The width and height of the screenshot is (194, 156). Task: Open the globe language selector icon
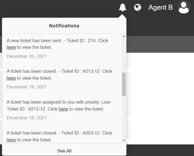(x=137, y=7)
